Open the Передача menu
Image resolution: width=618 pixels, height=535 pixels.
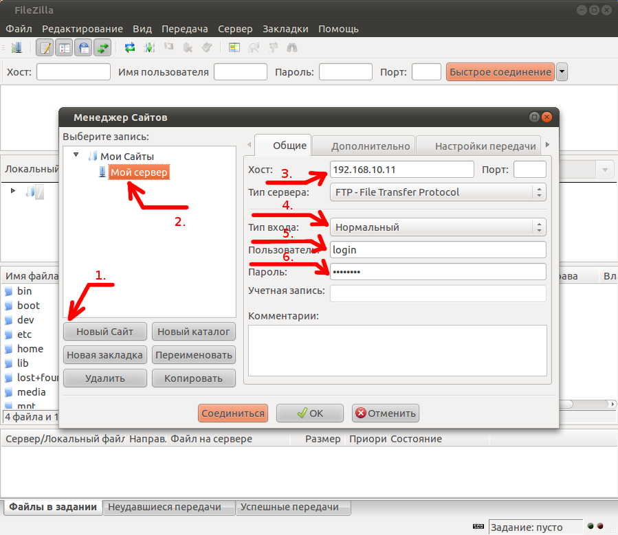coord(185,29)
